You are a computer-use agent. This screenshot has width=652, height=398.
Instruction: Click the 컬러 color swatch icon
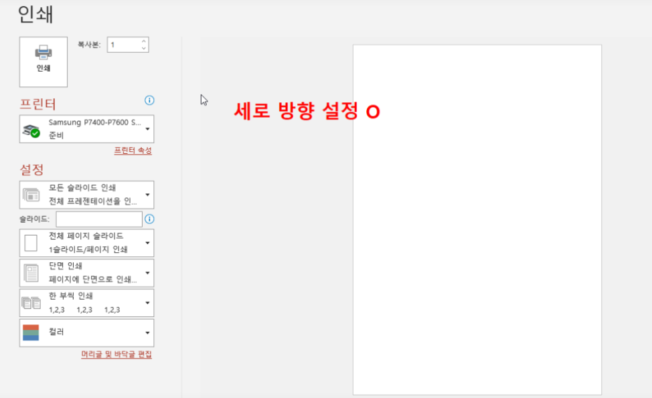click(x=31, y=332)
